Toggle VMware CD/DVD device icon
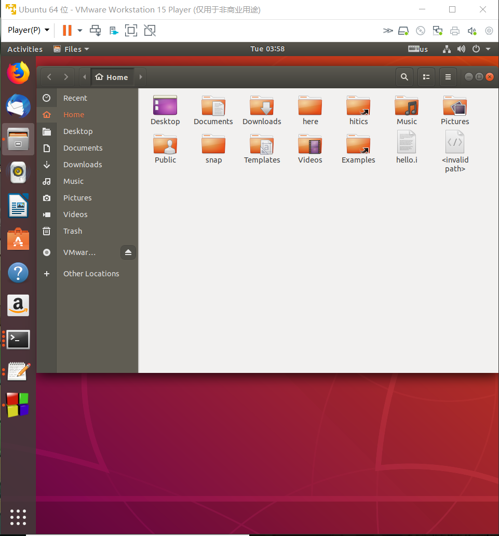The image size is (499, 536). 421,31
